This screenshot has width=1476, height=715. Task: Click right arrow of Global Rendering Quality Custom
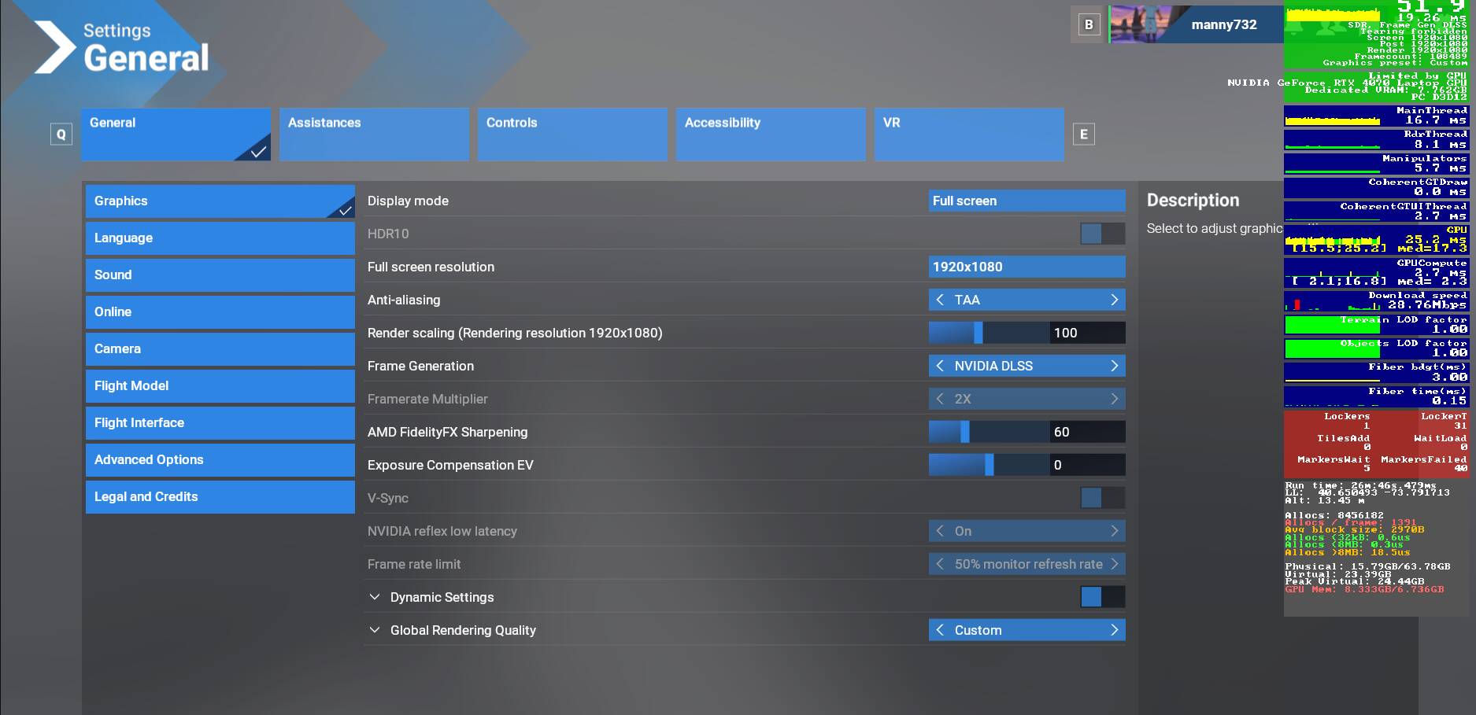1114,630
